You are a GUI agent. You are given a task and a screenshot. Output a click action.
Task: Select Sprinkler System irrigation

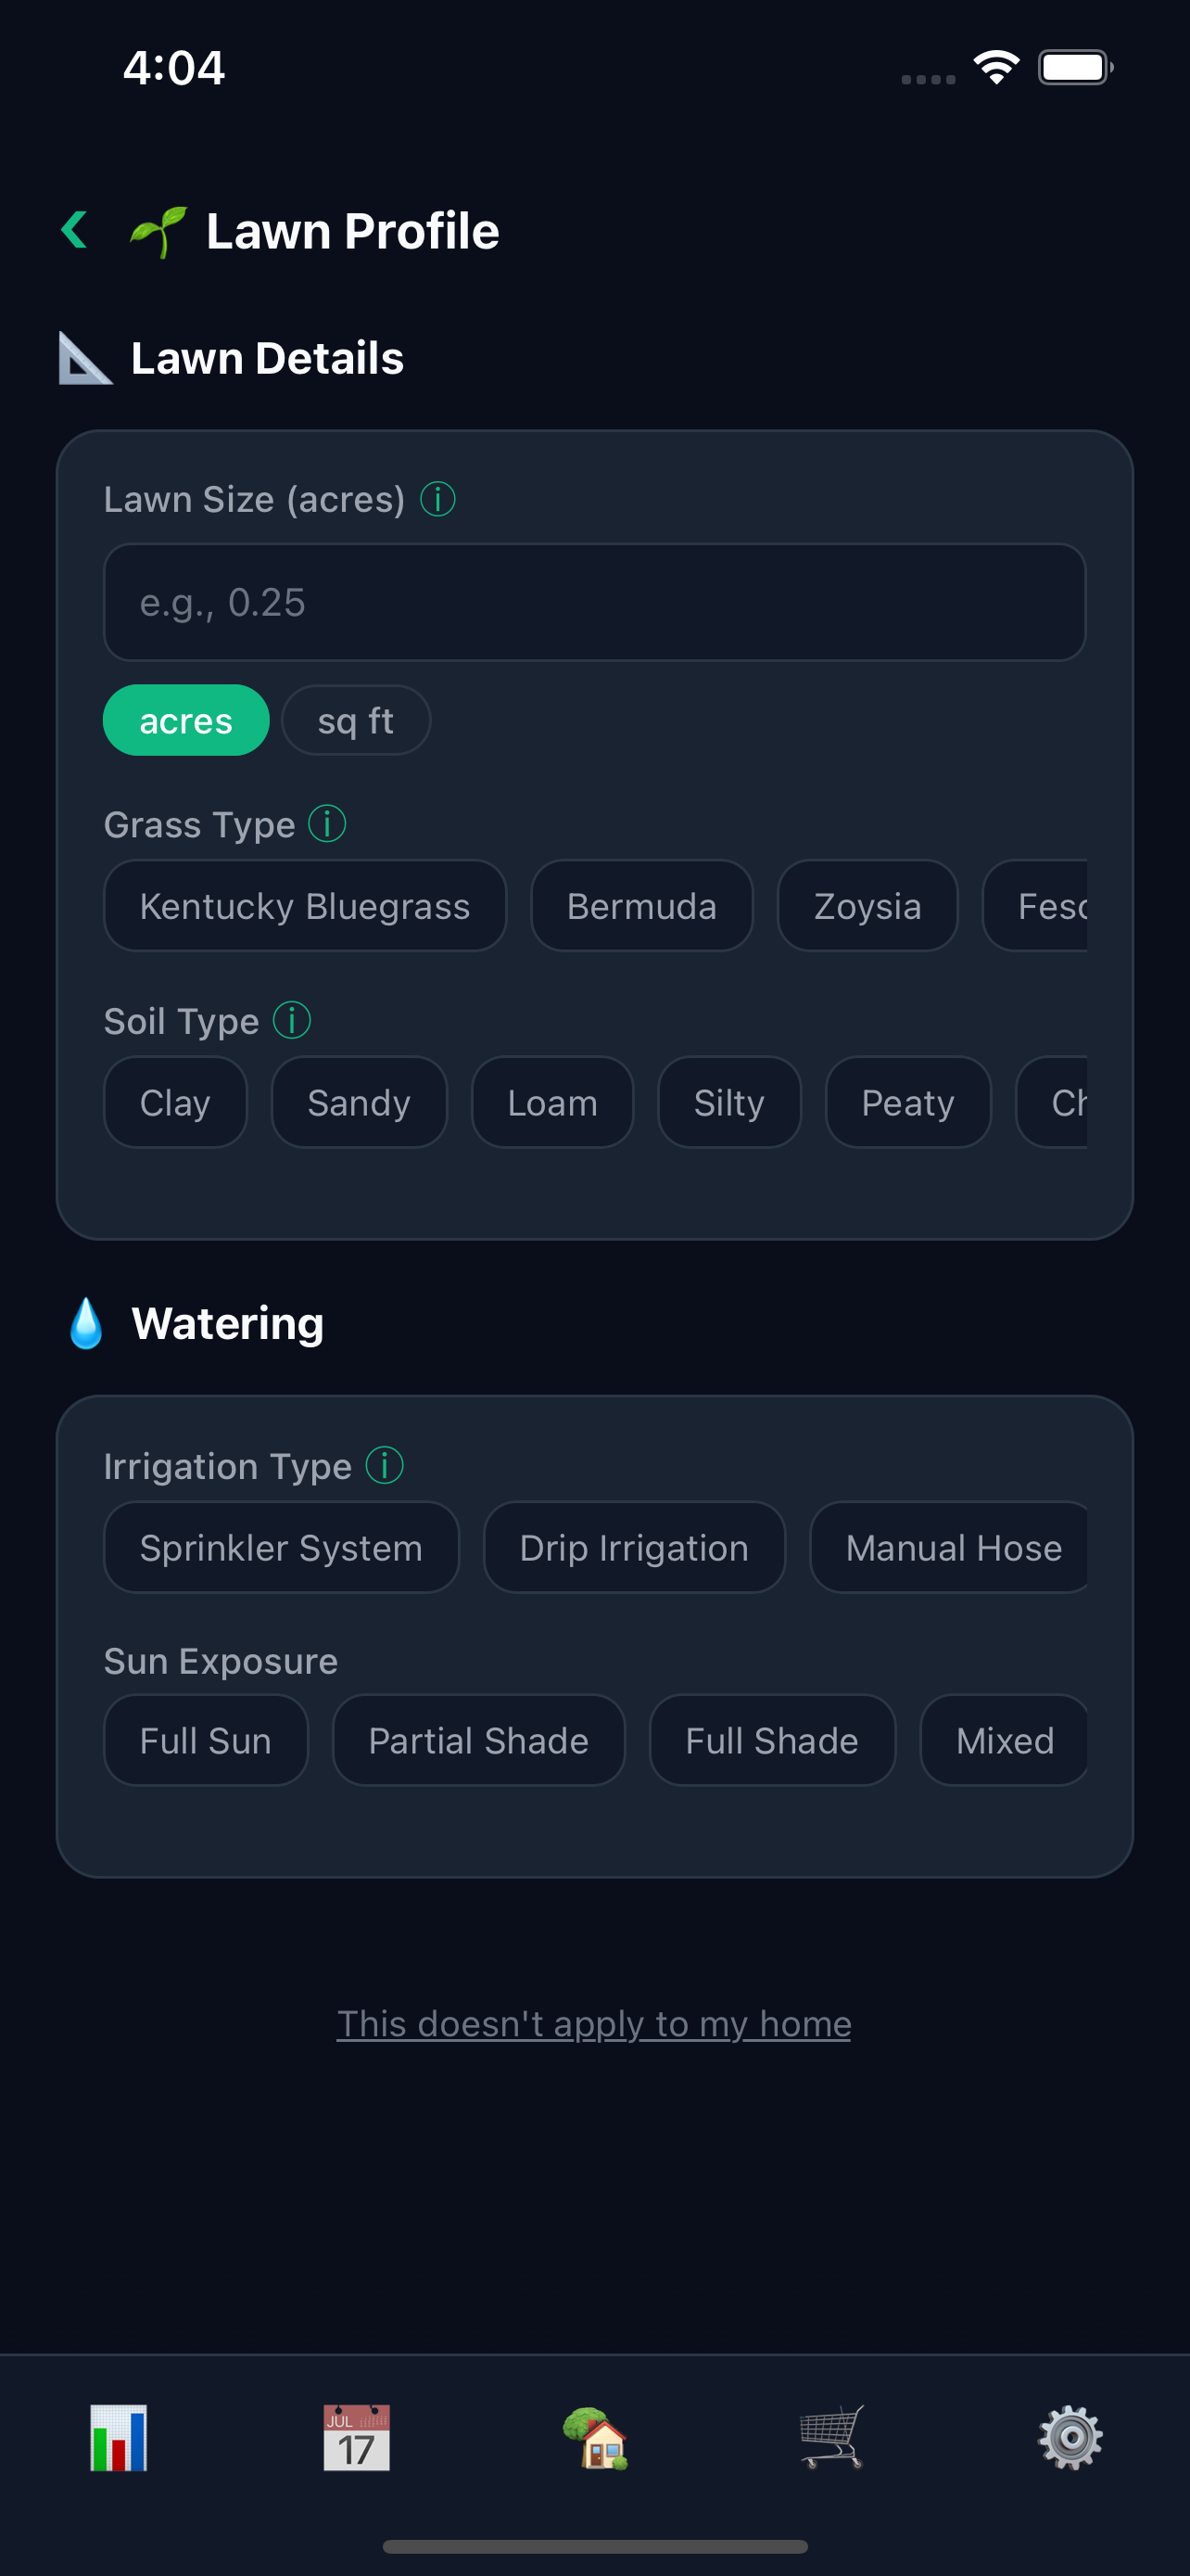point(282,1547)
